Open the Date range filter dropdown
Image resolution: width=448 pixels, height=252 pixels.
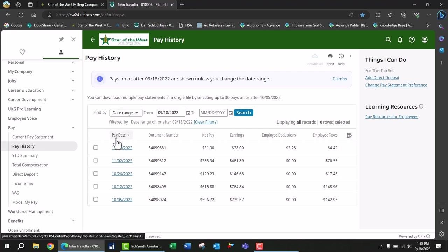126,113
